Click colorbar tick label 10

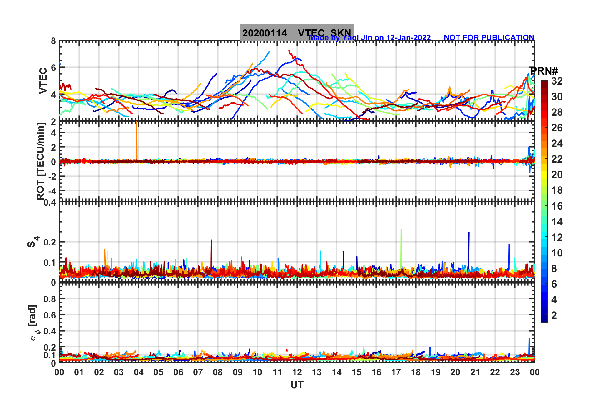coord(557,253)
